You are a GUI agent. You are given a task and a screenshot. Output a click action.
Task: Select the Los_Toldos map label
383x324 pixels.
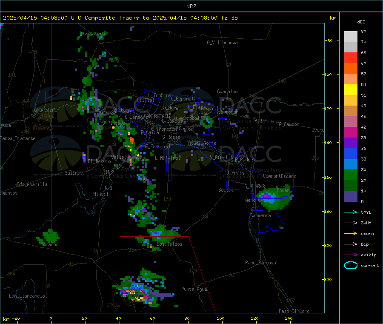[x=169, y=244]
